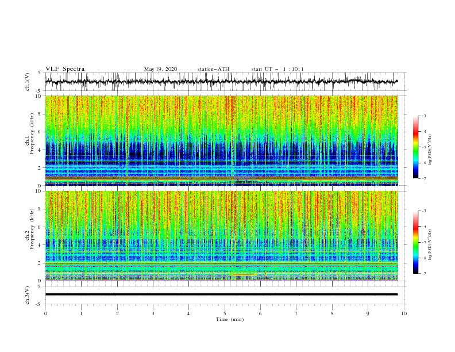Click the "3" tick on the time axis
This screenshot has height=352, width=455.
coord(153,313)
